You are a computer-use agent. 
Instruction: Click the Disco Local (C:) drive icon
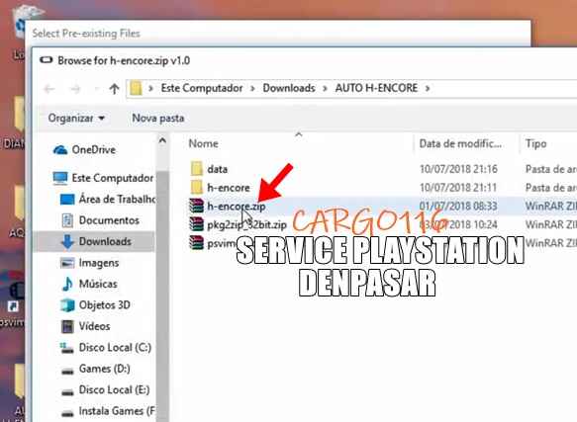point(66,348)
